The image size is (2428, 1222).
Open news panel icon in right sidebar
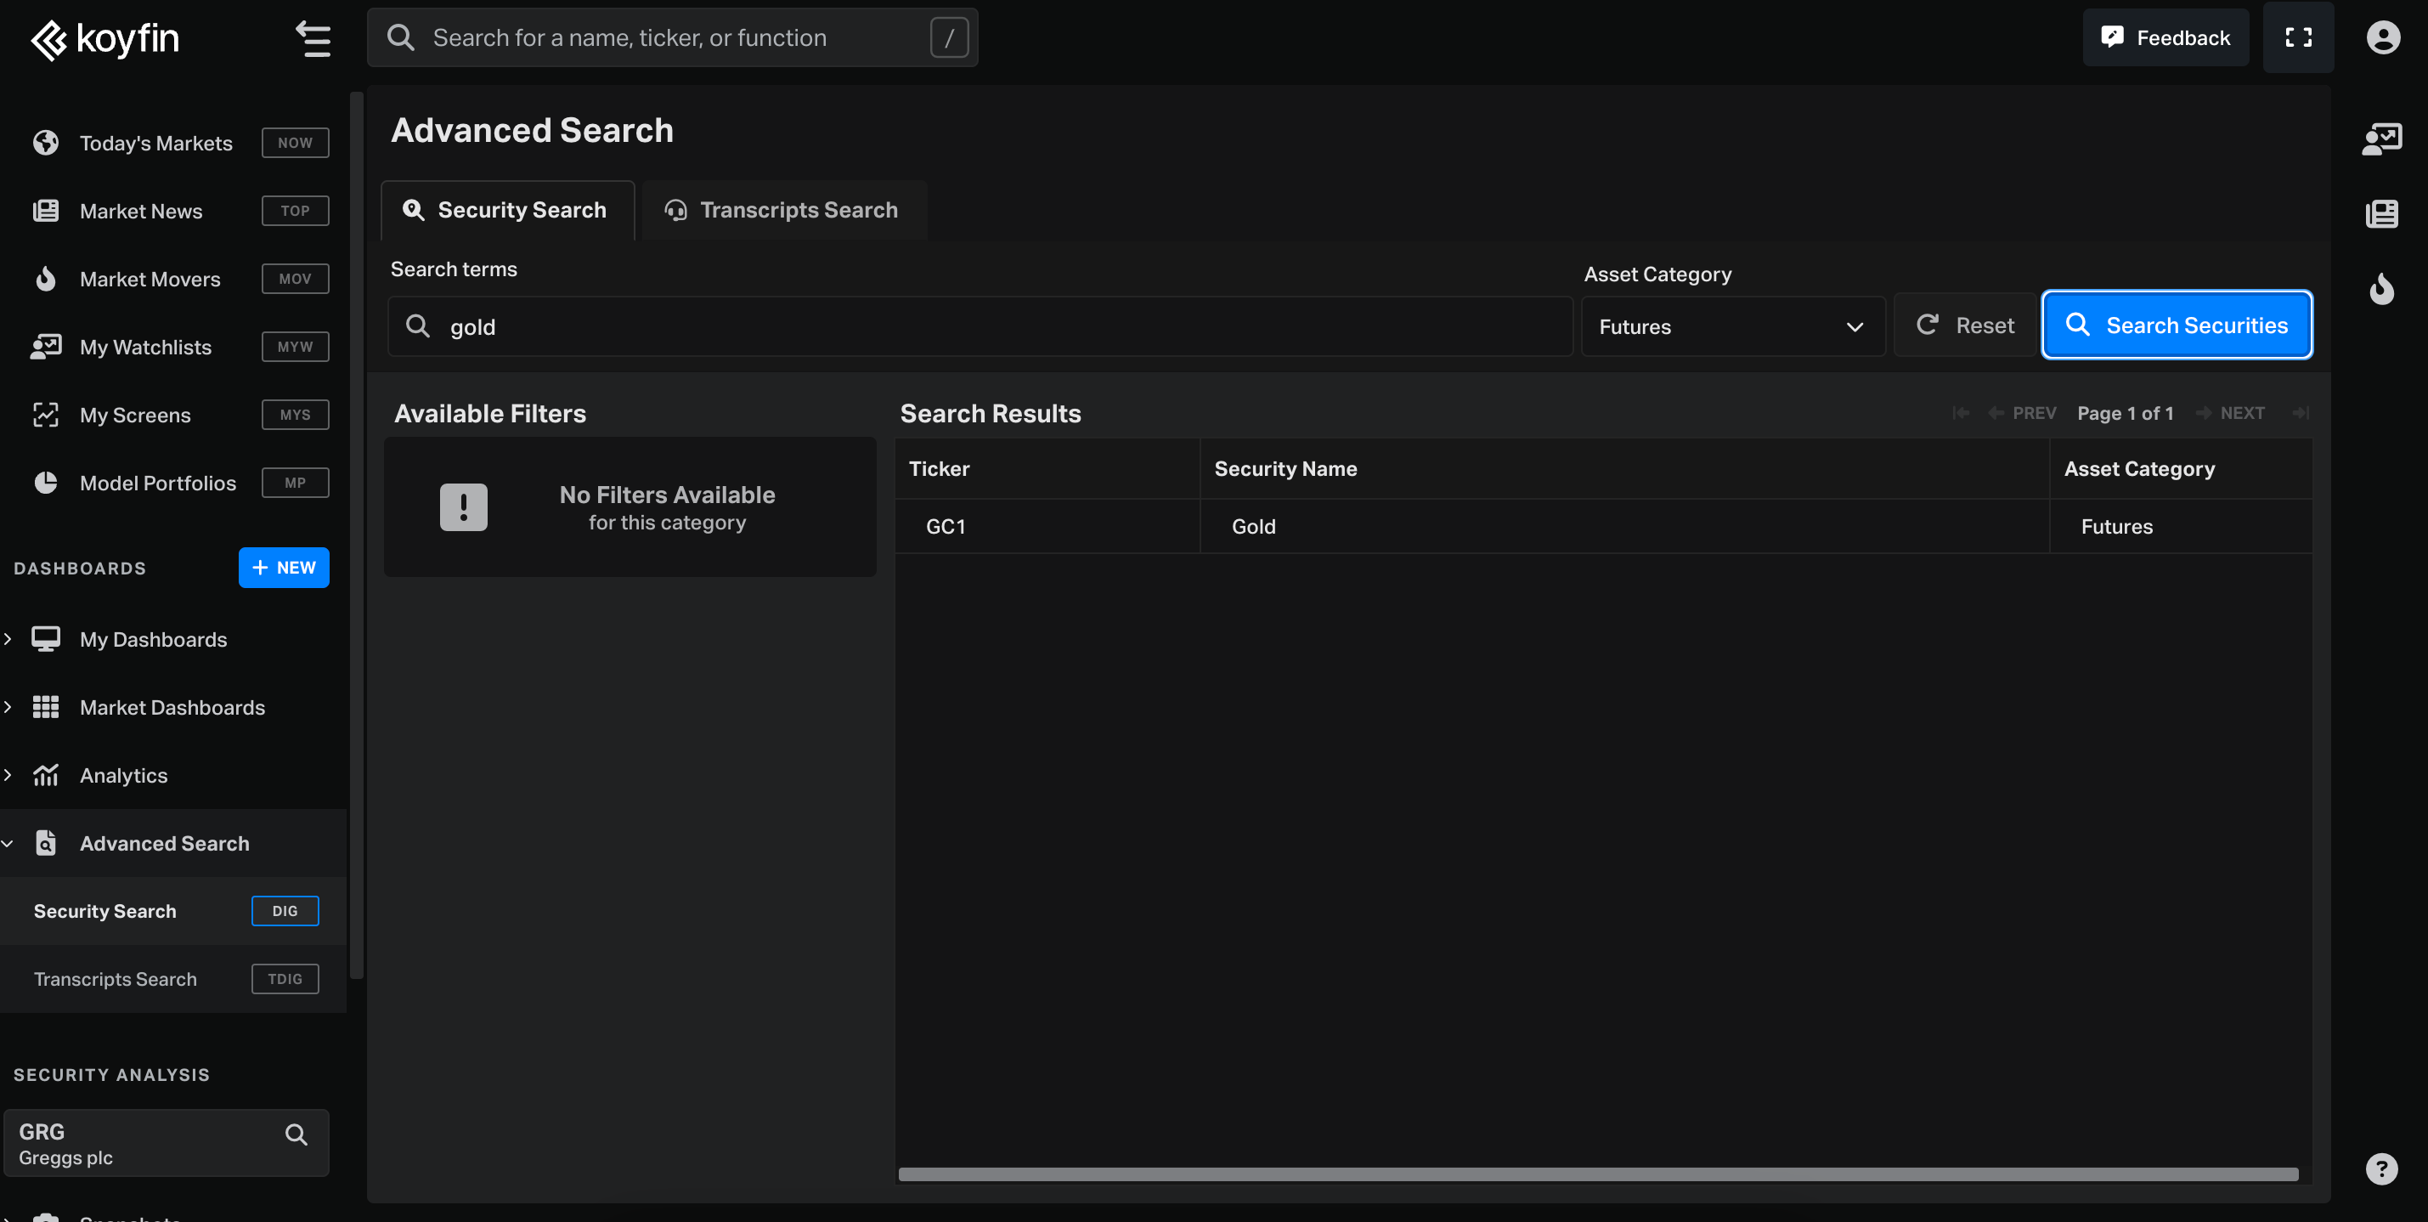click(2381, 214)
